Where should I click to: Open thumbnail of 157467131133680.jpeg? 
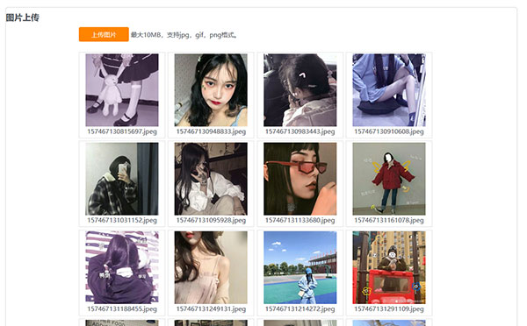point(300,179)
